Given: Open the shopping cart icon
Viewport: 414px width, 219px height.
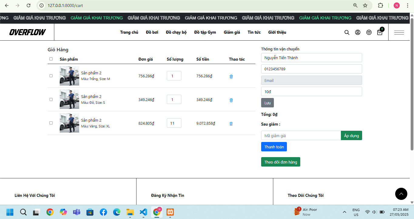Looking at the screenshot, I should 380,32.
